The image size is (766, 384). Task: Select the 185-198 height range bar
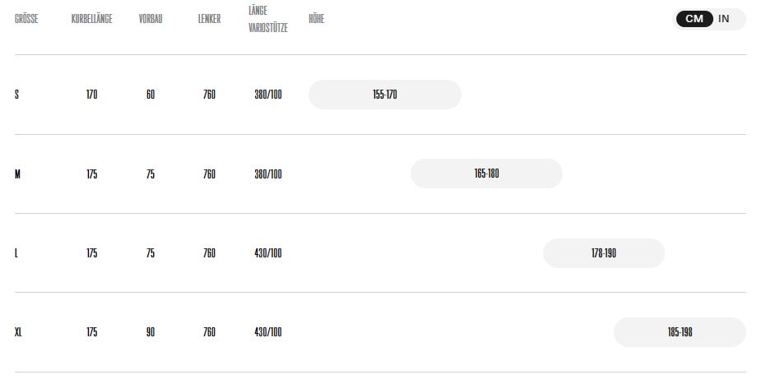[x=680, y=332]
